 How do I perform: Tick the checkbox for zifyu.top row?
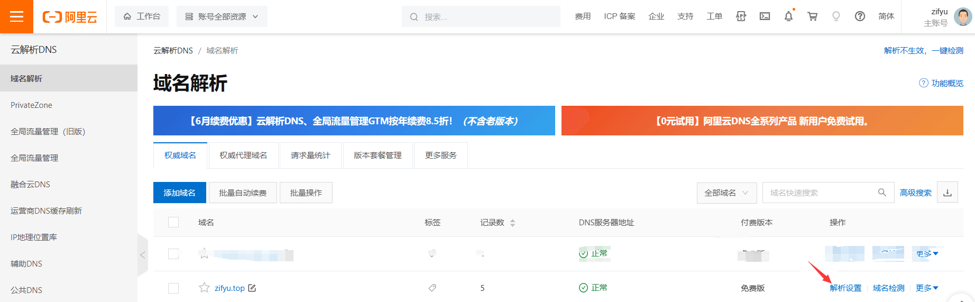[x=173, y=288]
